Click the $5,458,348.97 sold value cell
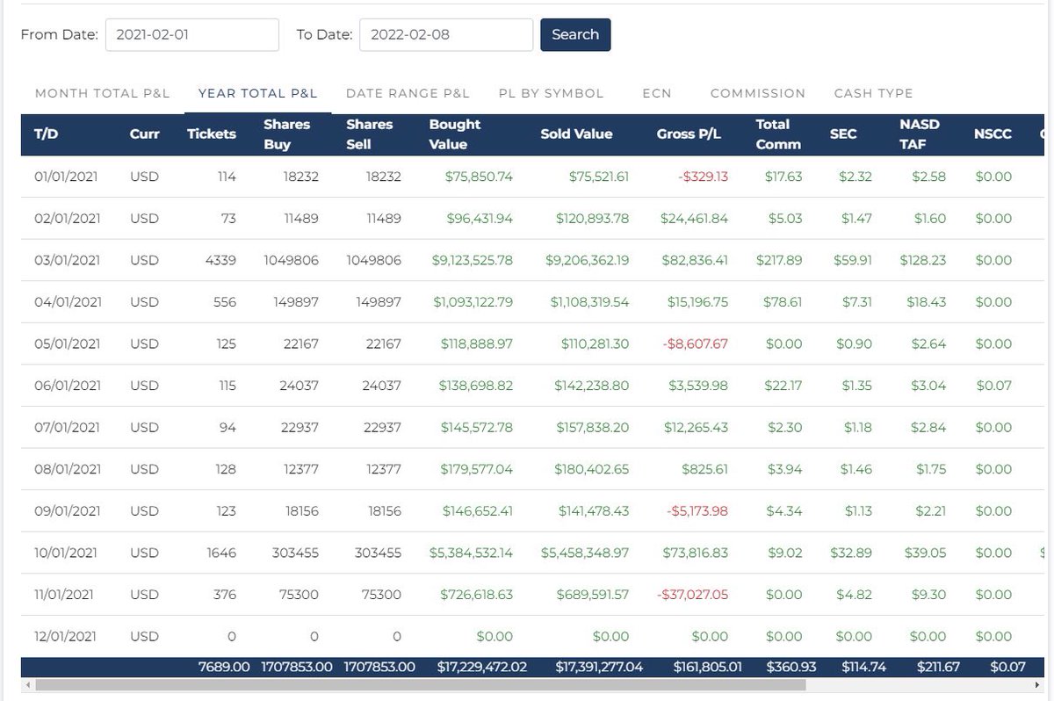This screenshot has width=1054, height=701. [x=585, y=553]
